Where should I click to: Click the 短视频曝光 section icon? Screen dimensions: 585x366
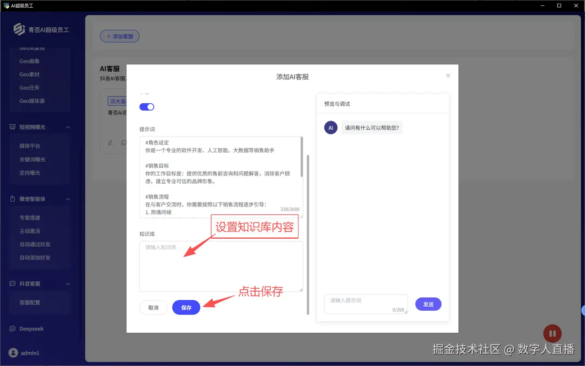pyautogui.click(x=13, y=127)
